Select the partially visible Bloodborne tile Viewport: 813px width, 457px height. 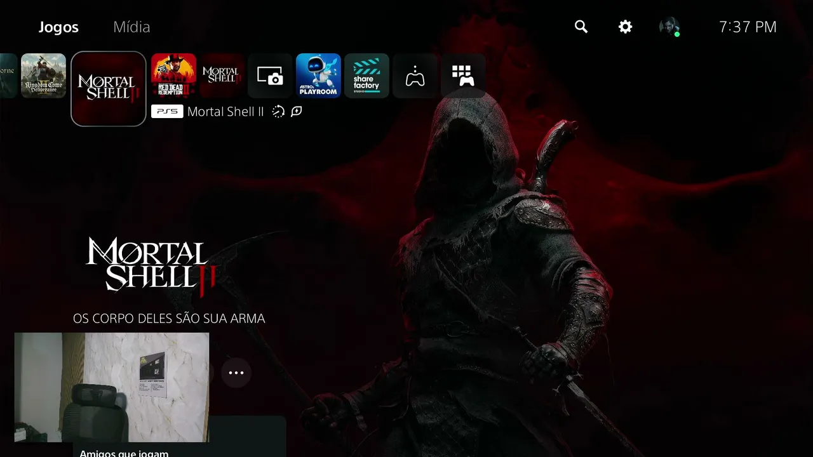(x=8, y=76)
